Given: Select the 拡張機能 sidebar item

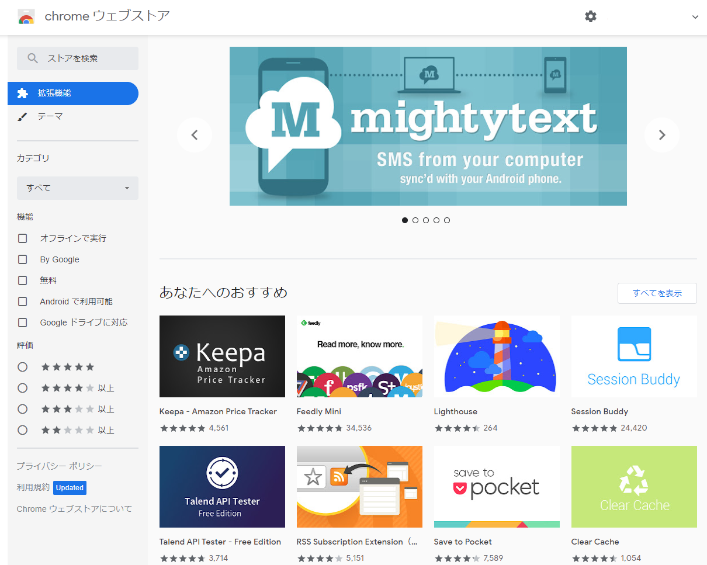Looking at the screenshot, I should [x=73, y=93].
